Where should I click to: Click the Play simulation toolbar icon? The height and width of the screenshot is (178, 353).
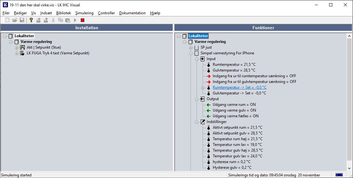(75, 20)
